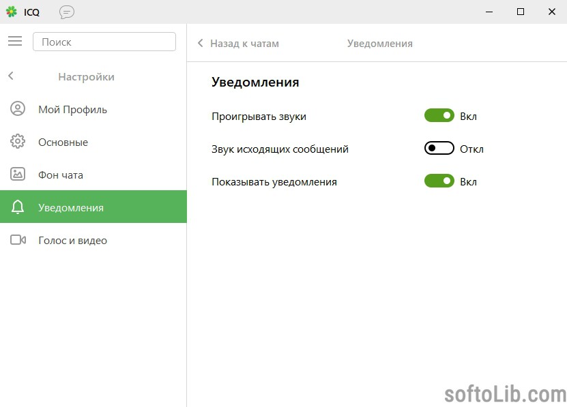567x407 pixels.
Task: Click the Фон чата picture icon
Action: coord(18,174)
